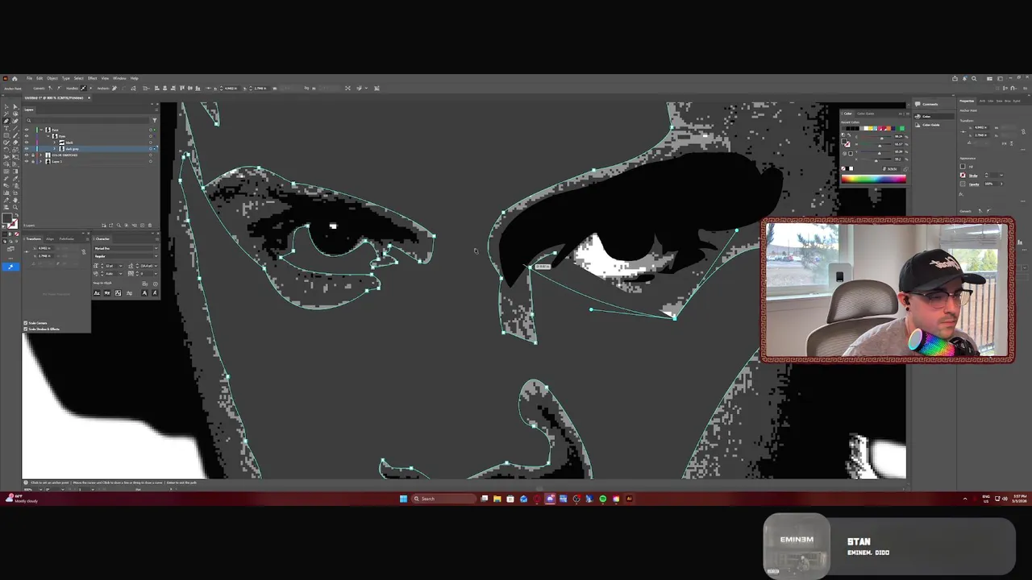Click the Layers panel filter funnel icon

[x=155, y=120]
